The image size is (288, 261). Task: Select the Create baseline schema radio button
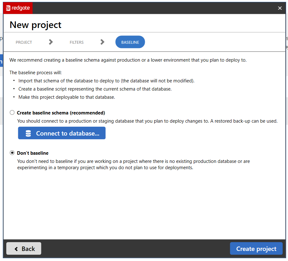click(x=12, y=113)
